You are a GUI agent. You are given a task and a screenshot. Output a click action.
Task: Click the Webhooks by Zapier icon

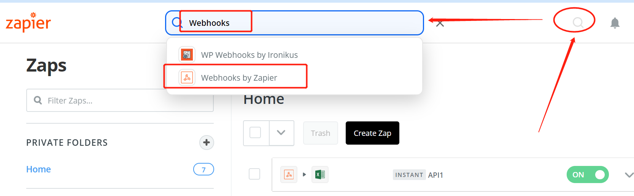point(187,78)
